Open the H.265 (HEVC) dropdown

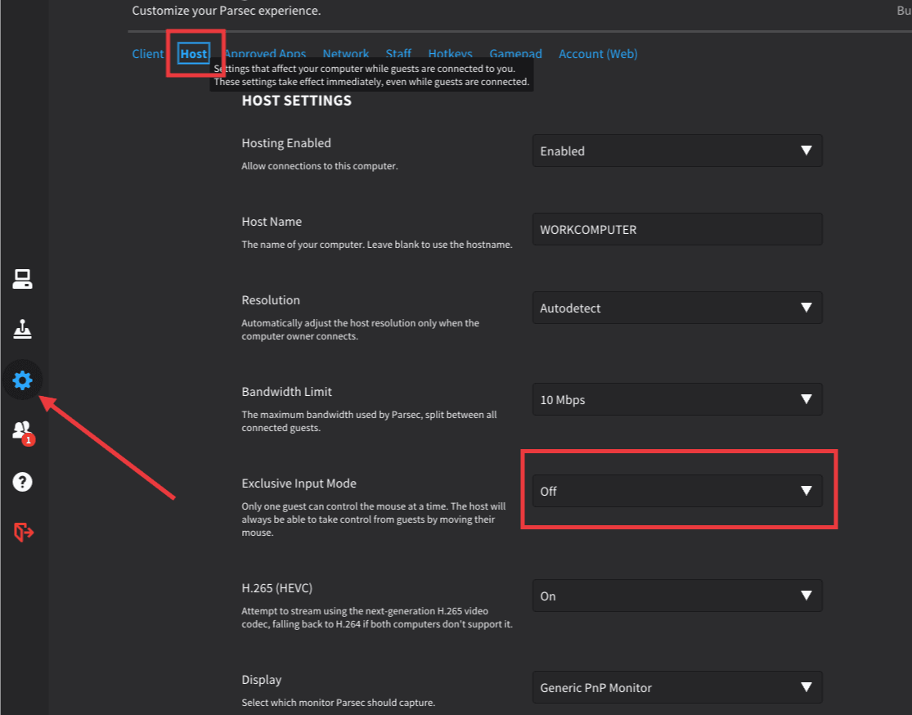click(676, 596)
